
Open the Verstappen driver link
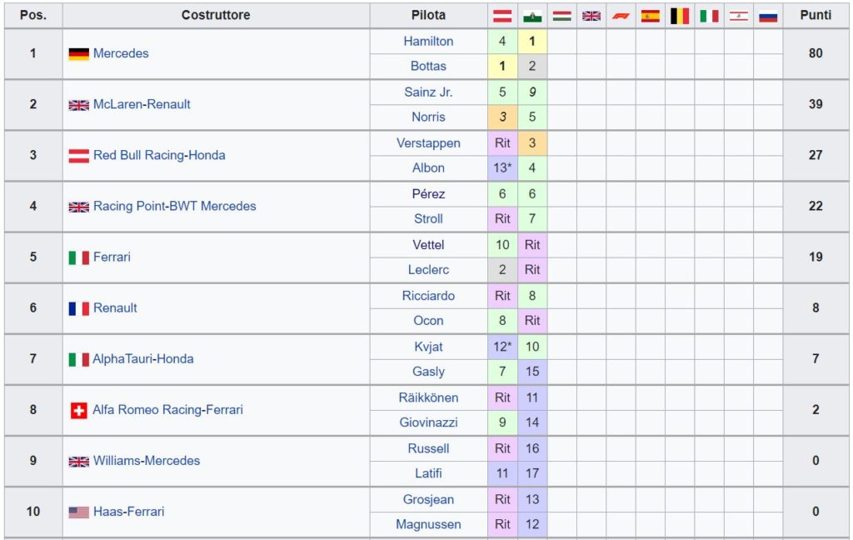[428, 143]
